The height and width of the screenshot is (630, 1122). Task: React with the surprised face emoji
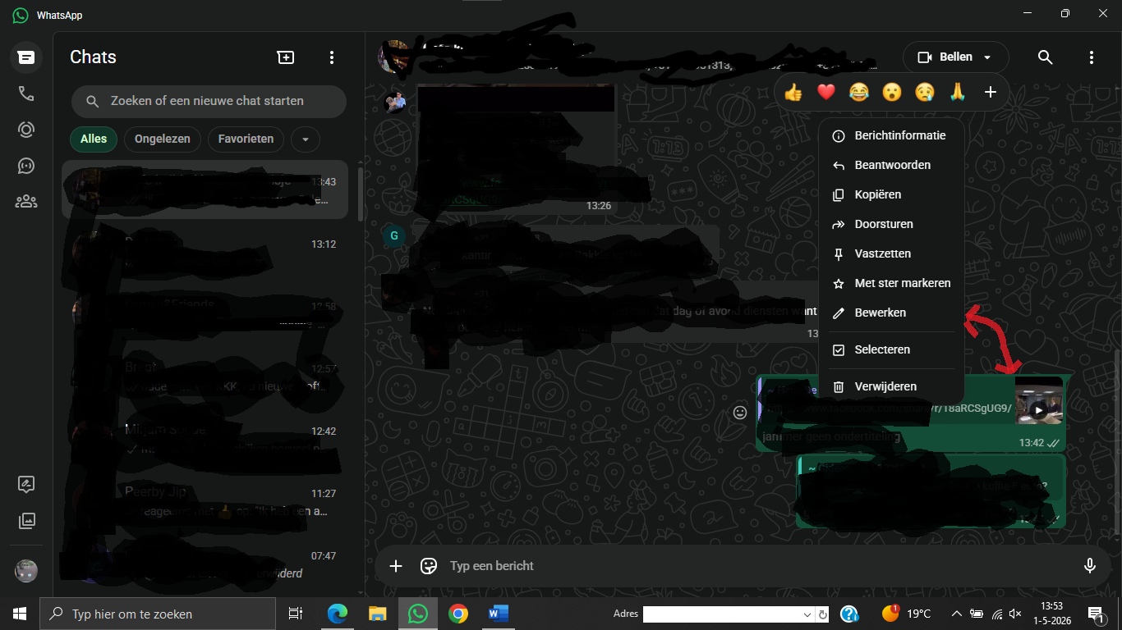[892, 93]
